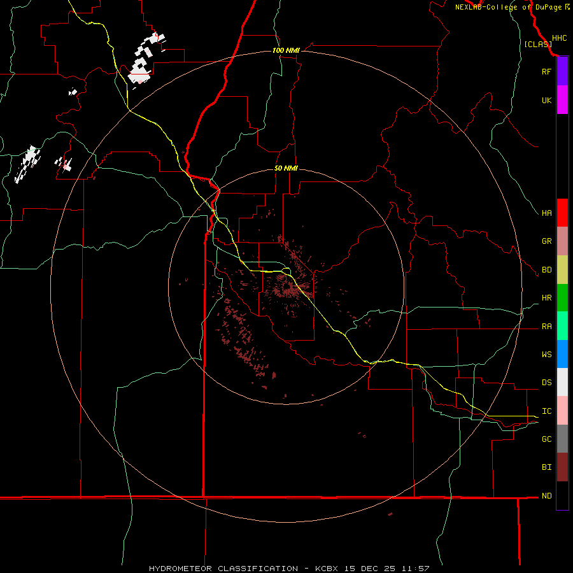Click the HYDROMETEOR CLASSIFICATION title text
Image resolution: width=573 pixels, height=573 pixels.
point(223,569)
